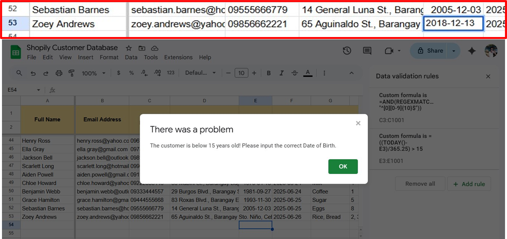Screen dimensions: 507x239
Task: Toggle Italic formatting
Action: pos(282,73)
